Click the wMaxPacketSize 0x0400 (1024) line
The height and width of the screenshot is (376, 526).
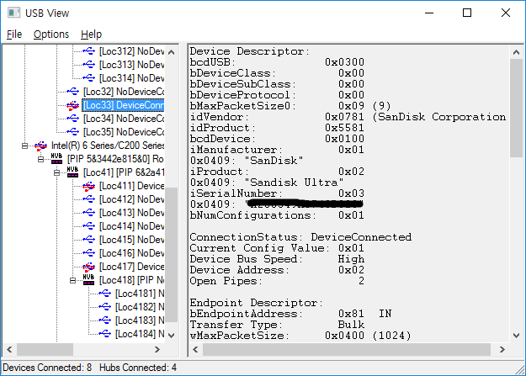(300, 336)
